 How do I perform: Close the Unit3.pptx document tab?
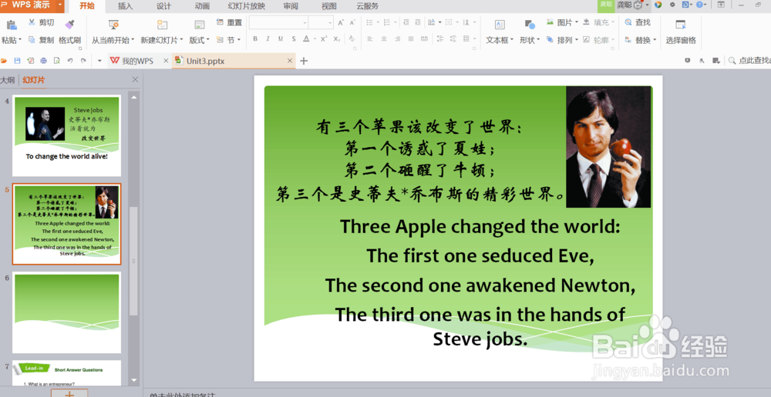point(290,61)
